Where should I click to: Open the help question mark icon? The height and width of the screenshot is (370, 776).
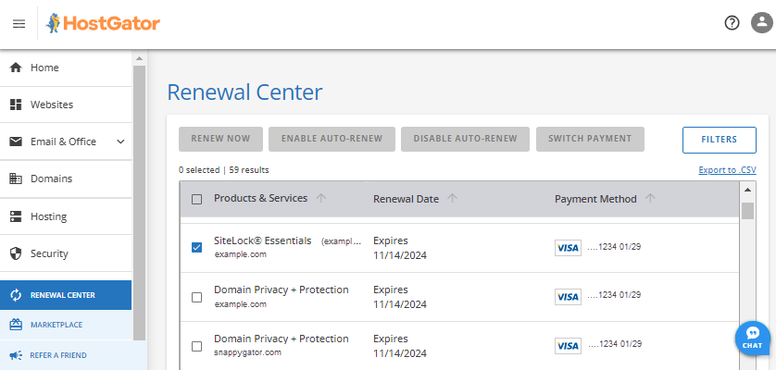[732, 23]
